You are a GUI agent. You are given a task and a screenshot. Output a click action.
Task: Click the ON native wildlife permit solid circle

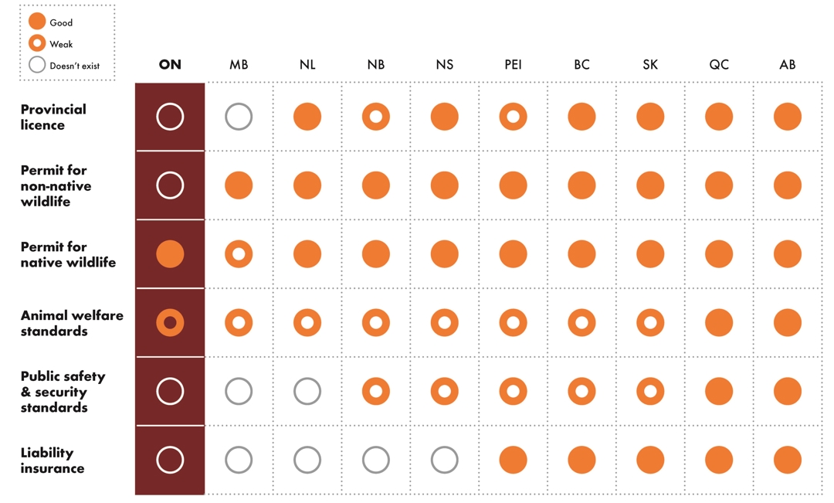[x=170, y=254]
